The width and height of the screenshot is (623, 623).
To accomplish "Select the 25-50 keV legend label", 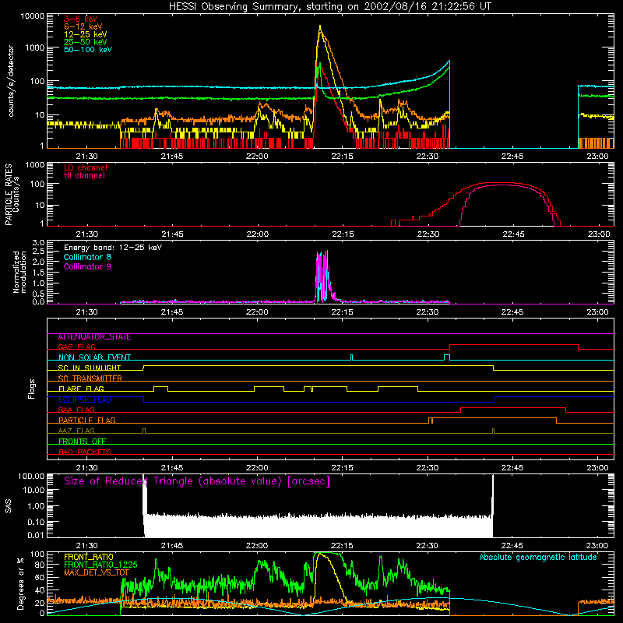I will [x=86, y=42].
